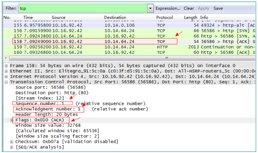Click time 6.95795800 in packet 155

tap(37, 25)
